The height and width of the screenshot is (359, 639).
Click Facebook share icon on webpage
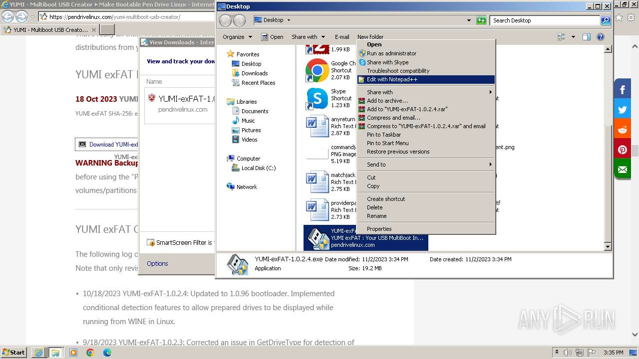pyautogui.click(x=623, y=90)
